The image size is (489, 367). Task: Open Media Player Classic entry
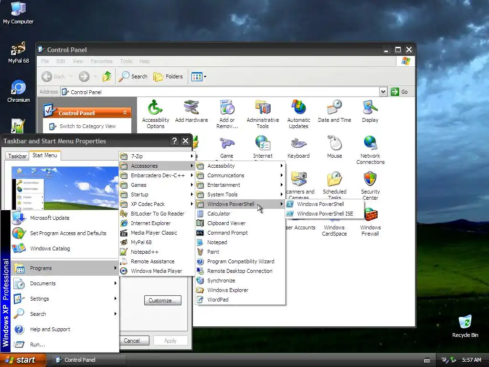(x=157, y=233)
